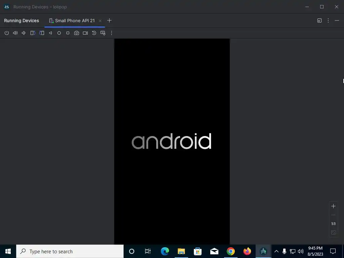The image size is (344, 258).
Task: Tap the emulator Overview square button
Action: [68, 33]
